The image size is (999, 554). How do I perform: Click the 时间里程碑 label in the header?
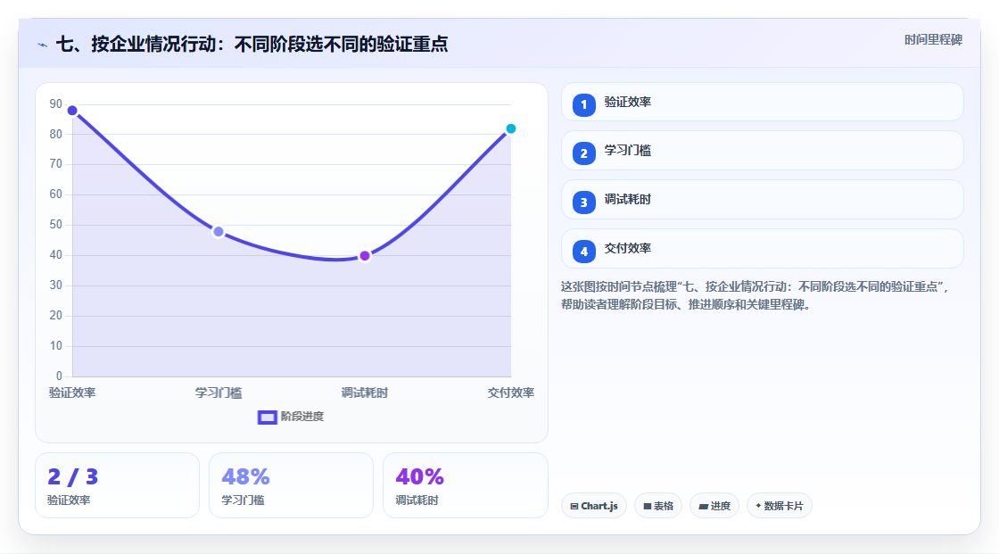[x=933, y=39]
